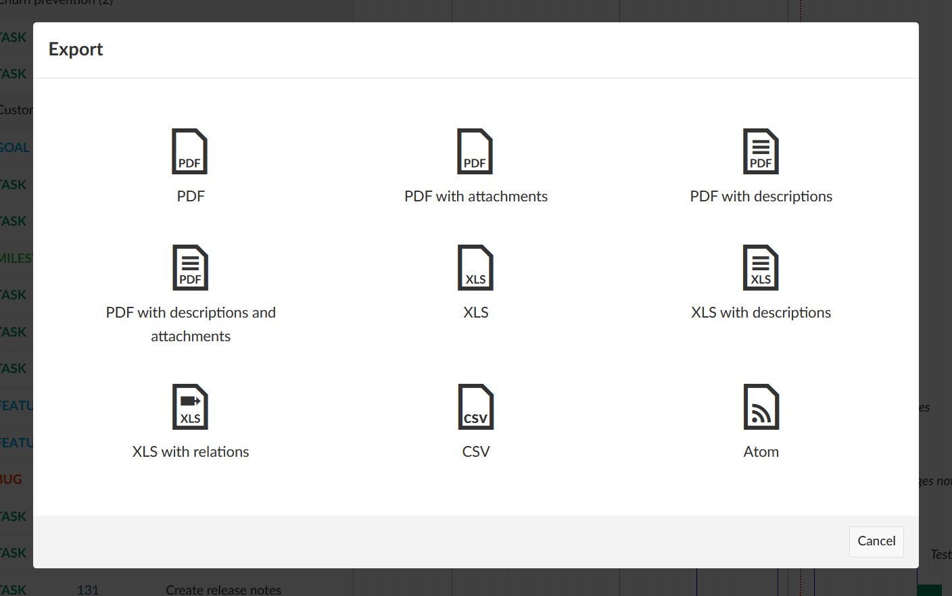952x596 pixels.
Task: Choose the 'CSV' text label
Action: coord(476,452)
